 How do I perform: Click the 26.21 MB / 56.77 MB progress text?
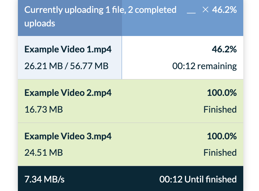pos(67,66)
